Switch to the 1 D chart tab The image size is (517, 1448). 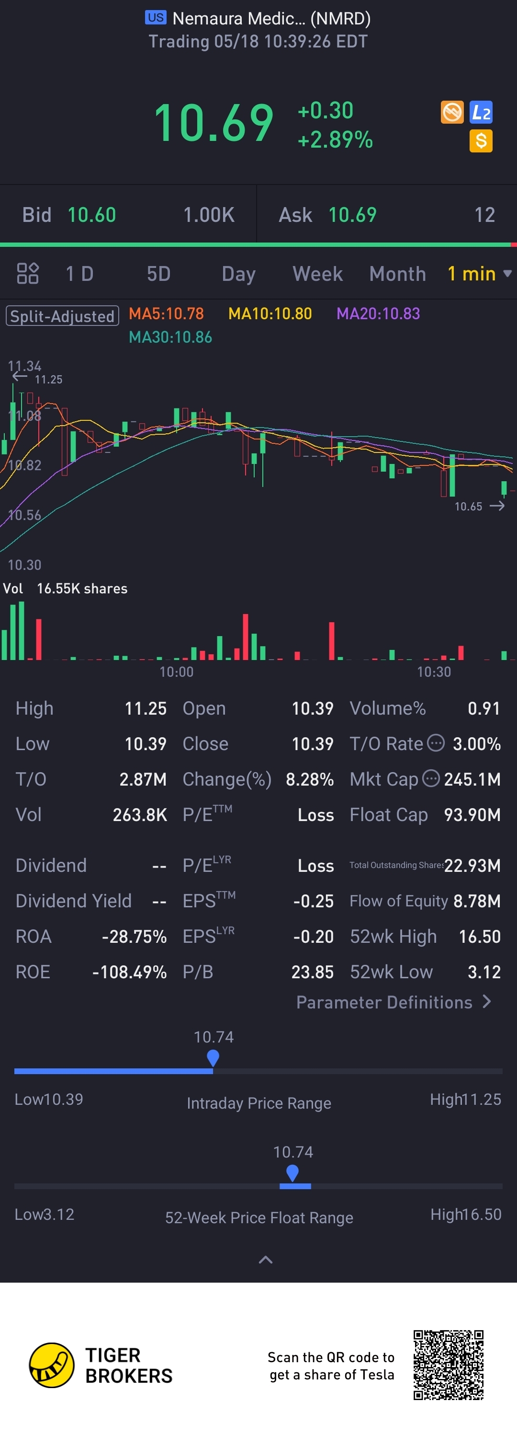pos(80,274)
